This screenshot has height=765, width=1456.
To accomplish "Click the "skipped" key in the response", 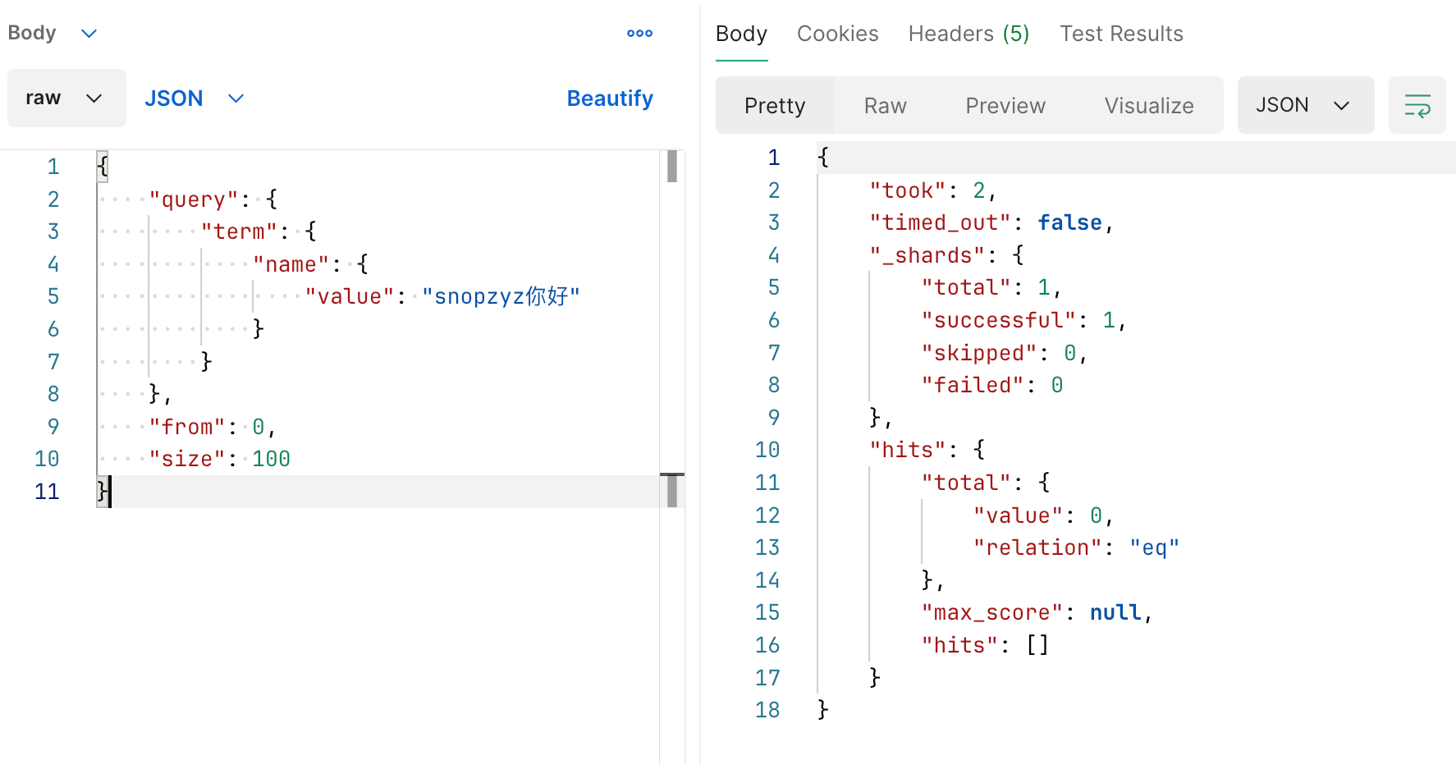I will (979, 353).
